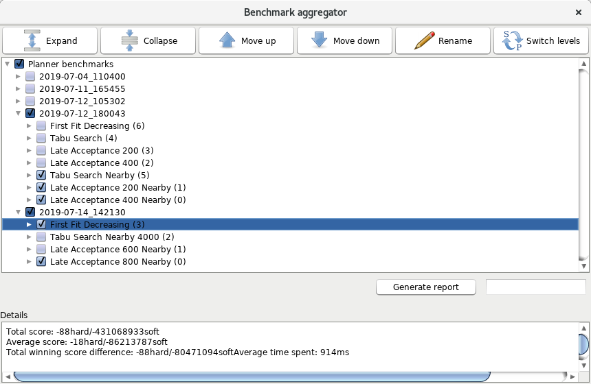
Task: Select the Tabu Search Nearby 4000 (2) row
Action: (x=111, y=237)
